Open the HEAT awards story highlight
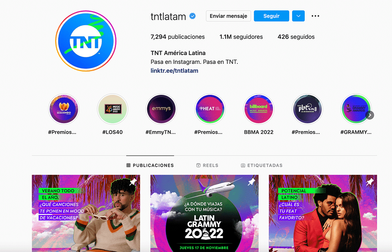The image size is (392, 252). pos(210,109)
